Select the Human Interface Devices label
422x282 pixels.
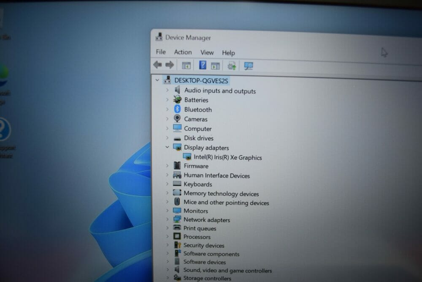tap(216, 175)
